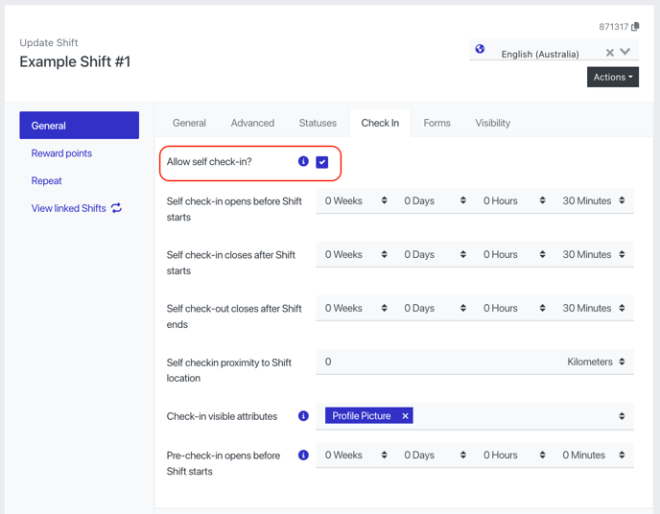Open the Actions dropdown button
Screen dimensions: 660x514
(x=613, y=77)
